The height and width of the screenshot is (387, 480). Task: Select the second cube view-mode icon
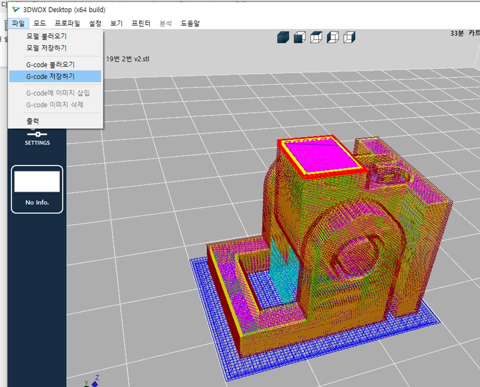coord(299,37)
